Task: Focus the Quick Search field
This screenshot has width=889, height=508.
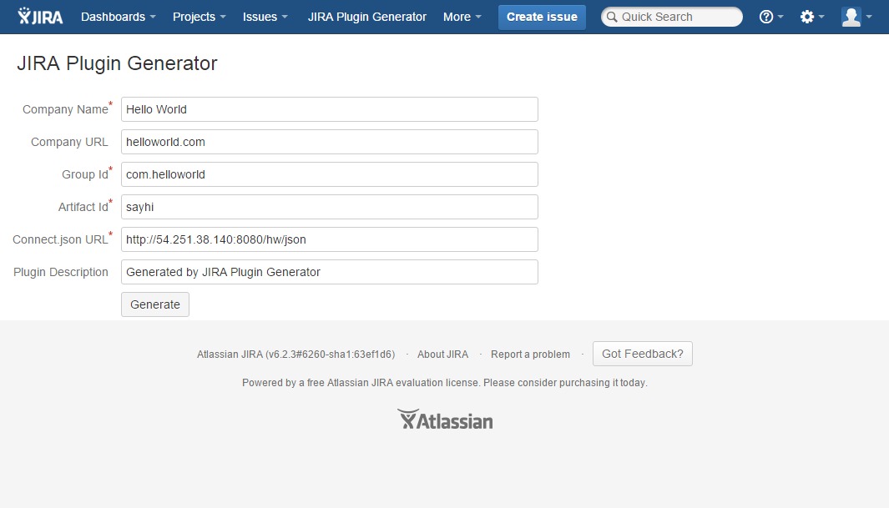Action: pos(672,17)
